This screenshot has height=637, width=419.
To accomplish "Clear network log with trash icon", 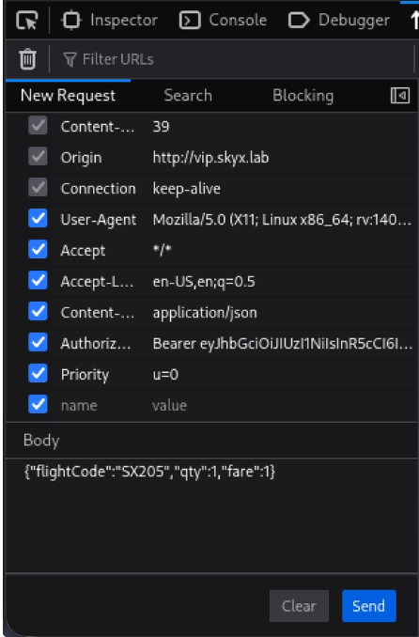I will click(x=27, y=59).
